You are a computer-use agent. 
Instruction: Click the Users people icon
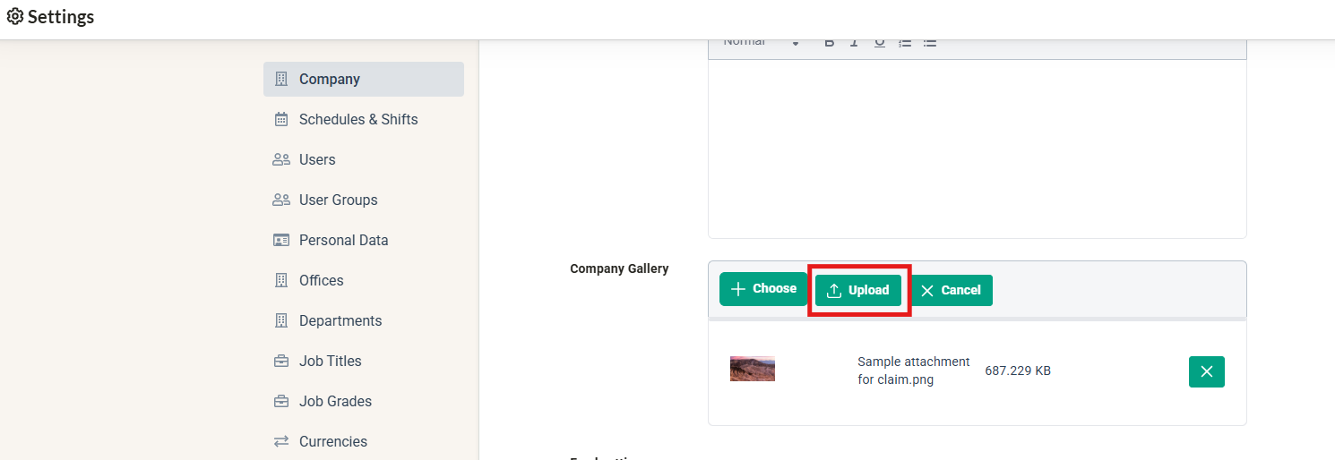coord(281,159)
